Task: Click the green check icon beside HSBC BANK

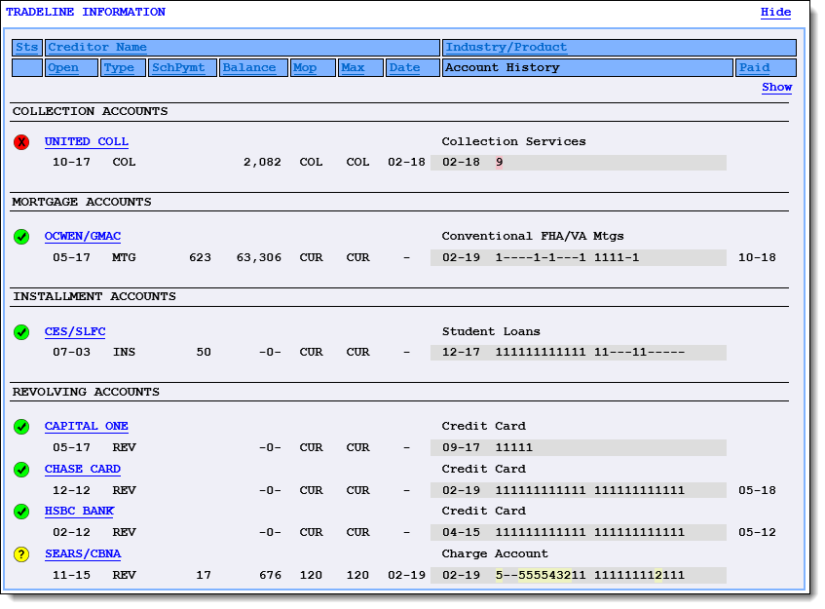Action: 21,512
